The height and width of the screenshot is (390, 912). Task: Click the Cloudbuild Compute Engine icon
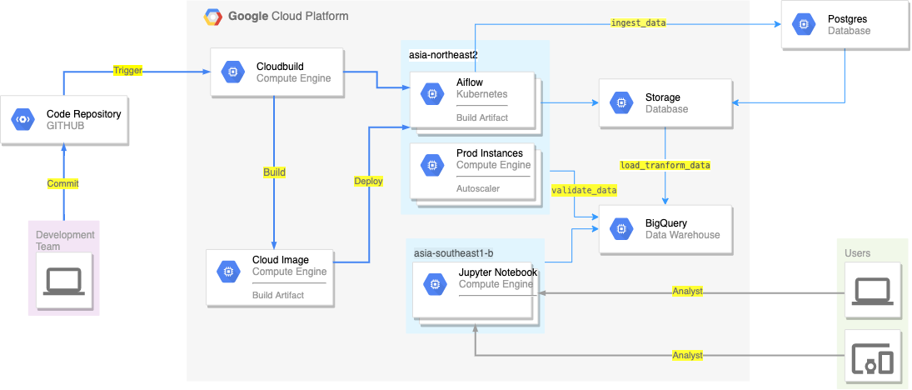[x=233, y=72]
